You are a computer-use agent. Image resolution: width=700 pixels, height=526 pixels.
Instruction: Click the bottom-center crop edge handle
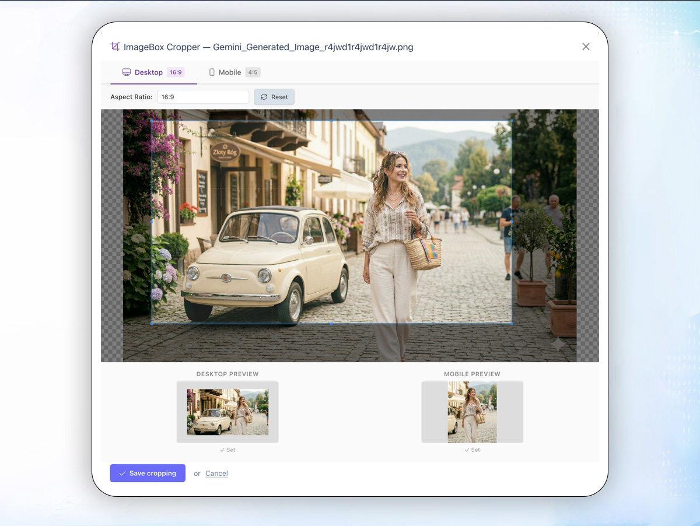[x=331, y=323]
